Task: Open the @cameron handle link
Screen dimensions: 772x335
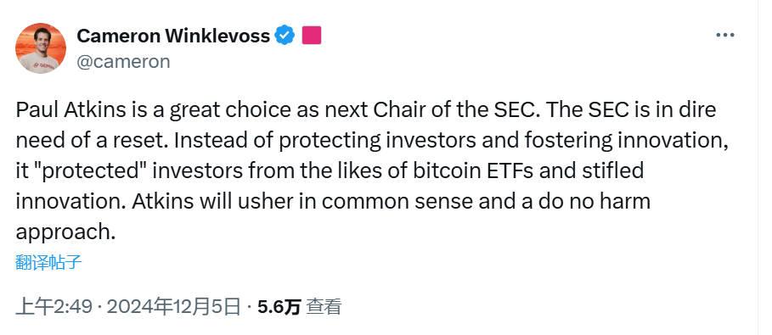Action: [x=124, y=62]
